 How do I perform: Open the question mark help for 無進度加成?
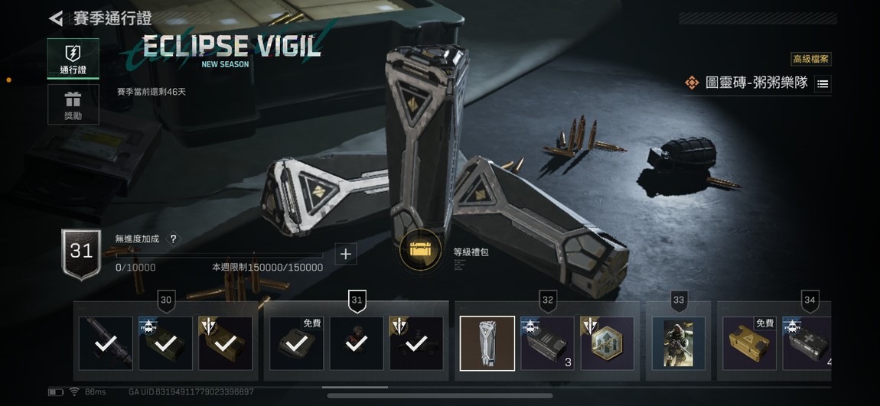[x=174, y=239]
